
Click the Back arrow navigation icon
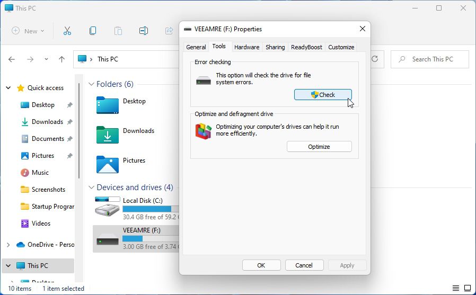point(12,59)
